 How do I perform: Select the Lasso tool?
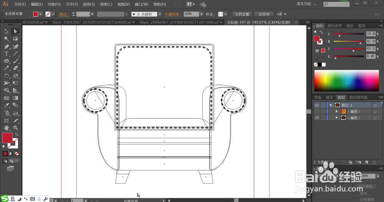pyautogui.click(x=15, y=39)
